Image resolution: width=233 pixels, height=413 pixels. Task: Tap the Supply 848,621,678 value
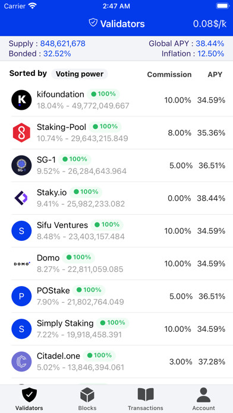pyautogui.click(x=63, y=43)
